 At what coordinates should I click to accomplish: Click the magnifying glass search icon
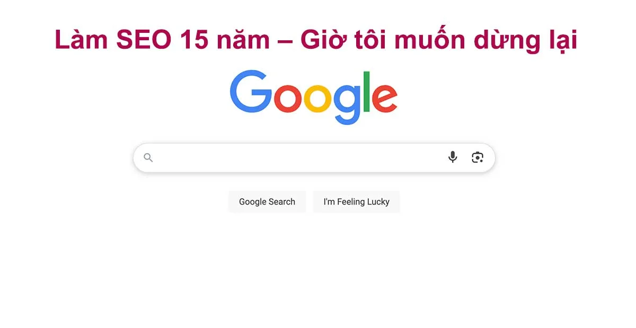[148, 157]
